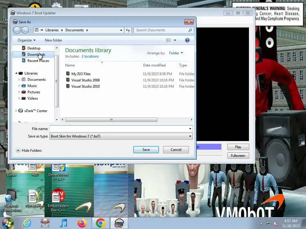Image resolution: width=306 pixels, height=229 pixels.
Task: Open the view options dropdown arrow
Action: click(175, 40)
